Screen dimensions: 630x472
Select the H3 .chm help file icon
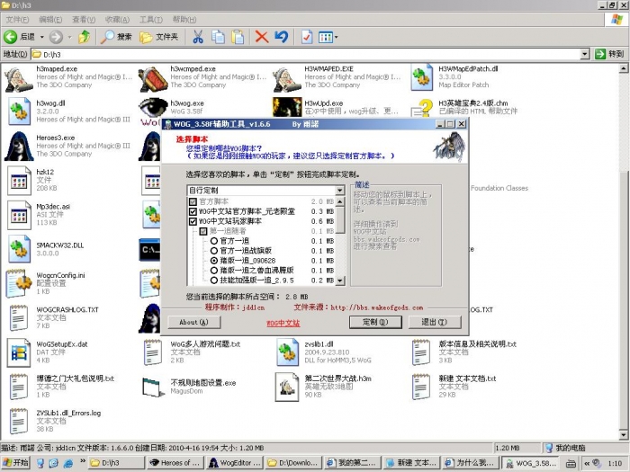[422, 109]
